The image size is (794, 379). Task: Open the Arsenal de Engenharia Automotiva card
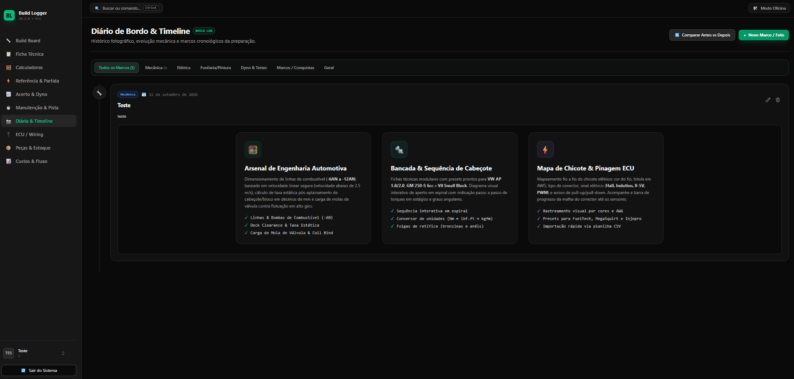click(303, 188)
